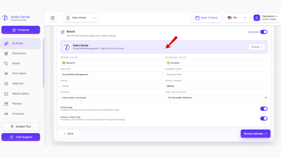281x158 pixels.
Task: Open the Post Caption Size dropdown
Action: (216, 98)
